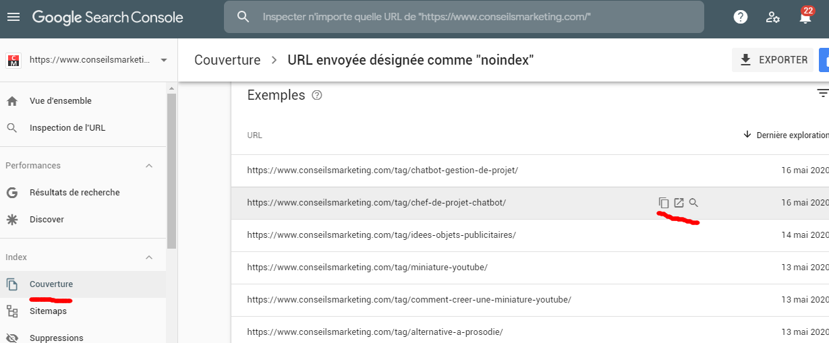Click the 14 mai 2020 date cell

(805, 235)
